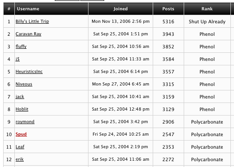Viewport: 234px width, 167px height.
Task: Click the # column header
Action: click(x=9, y=9)
